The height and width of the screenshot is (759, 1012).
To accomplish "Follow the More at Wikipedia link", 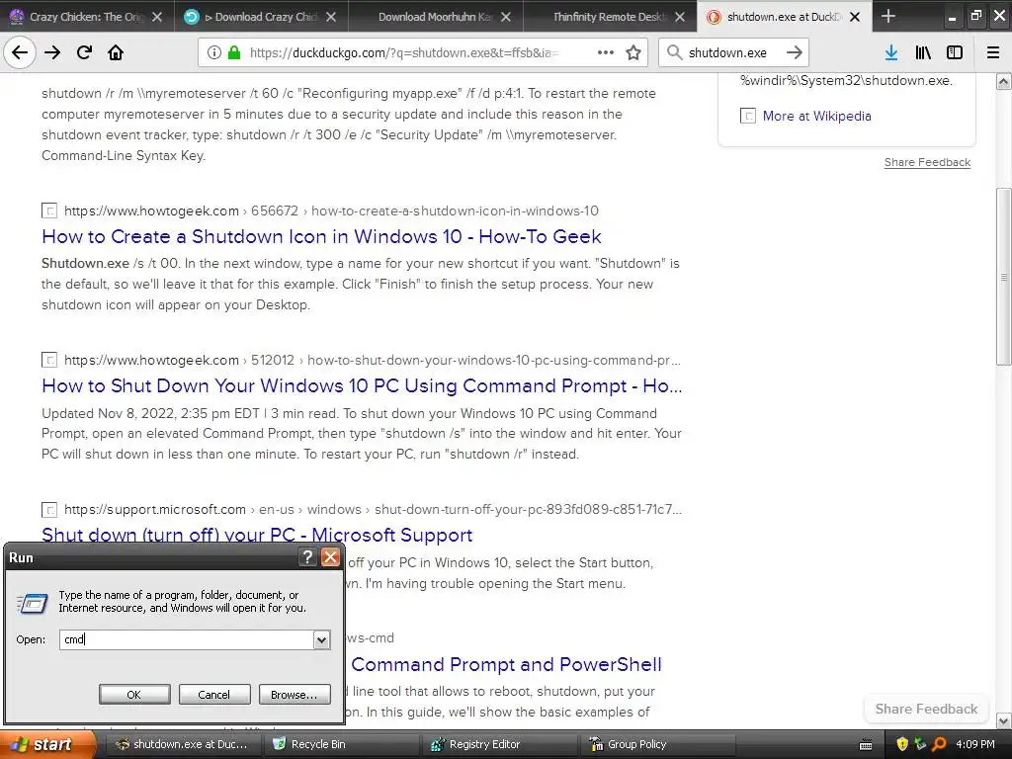I will pos(816,117).
